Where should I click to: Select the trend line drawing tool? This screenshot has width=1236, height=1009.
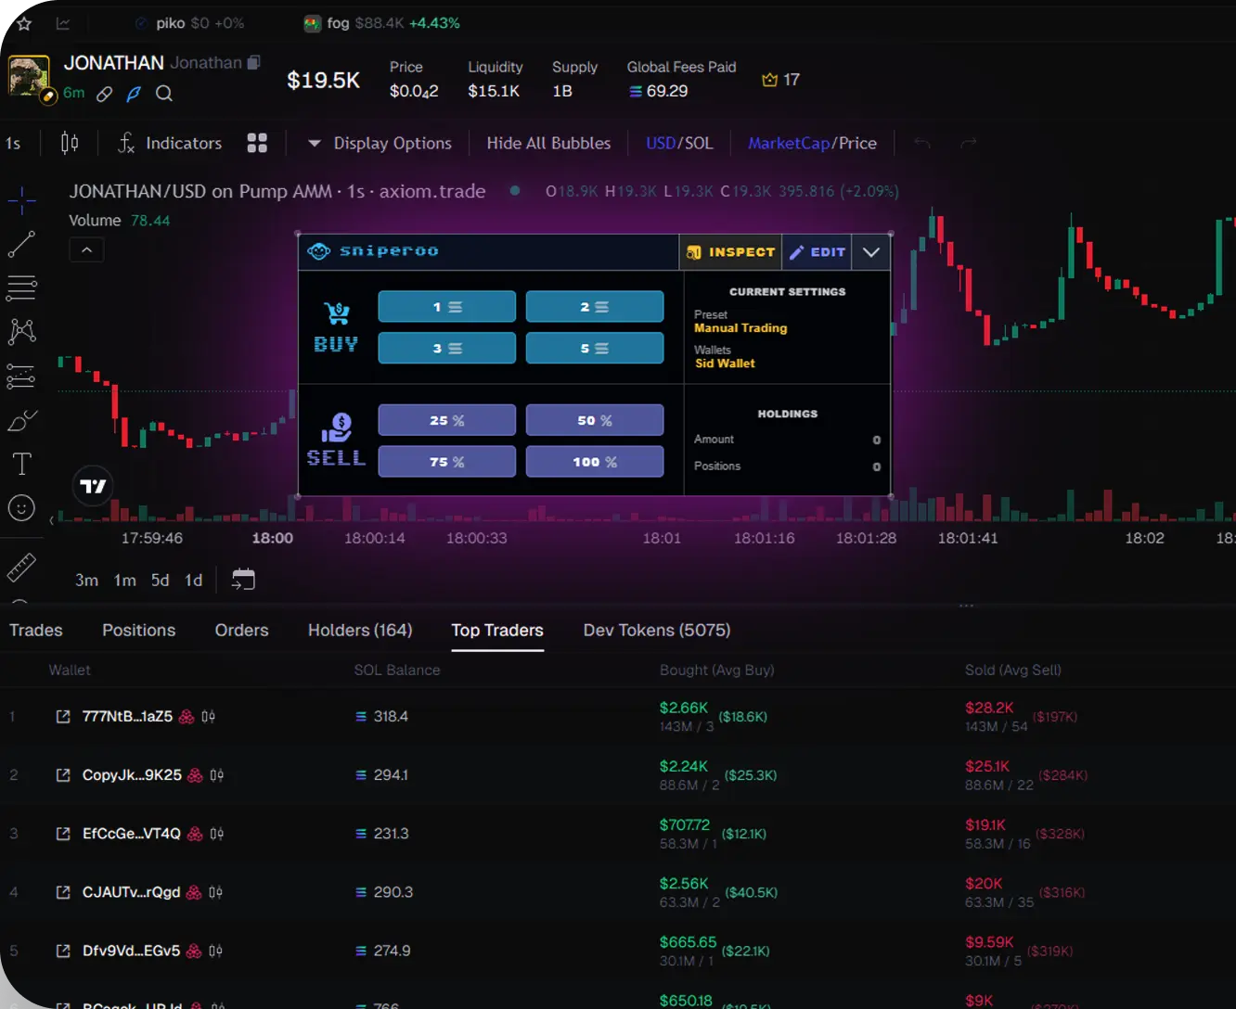tap(21, 244)
